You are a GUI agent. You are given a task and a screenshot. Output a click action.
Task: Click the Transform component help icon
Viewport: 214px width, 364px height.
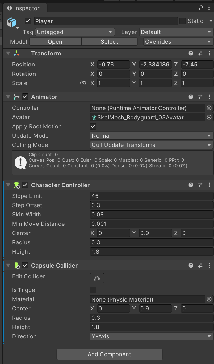pos(191,53)
